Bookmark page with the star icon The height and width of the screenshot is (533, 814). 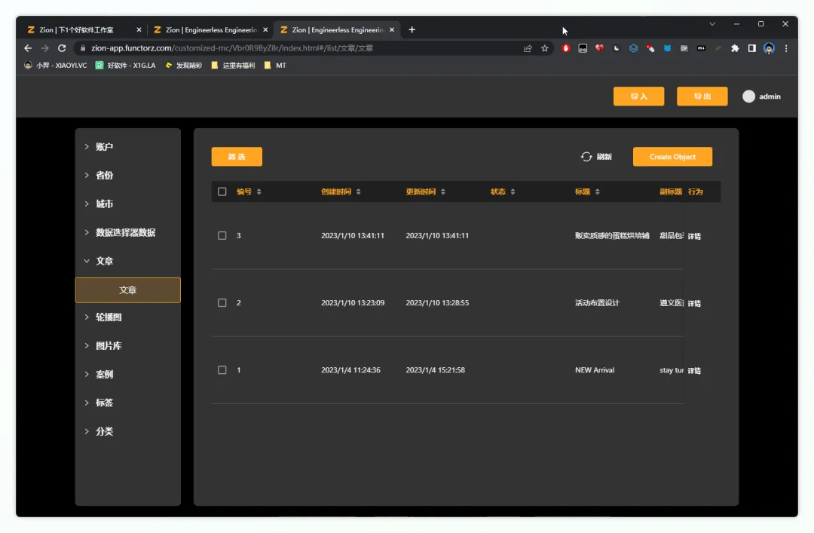tap(545, 48)
